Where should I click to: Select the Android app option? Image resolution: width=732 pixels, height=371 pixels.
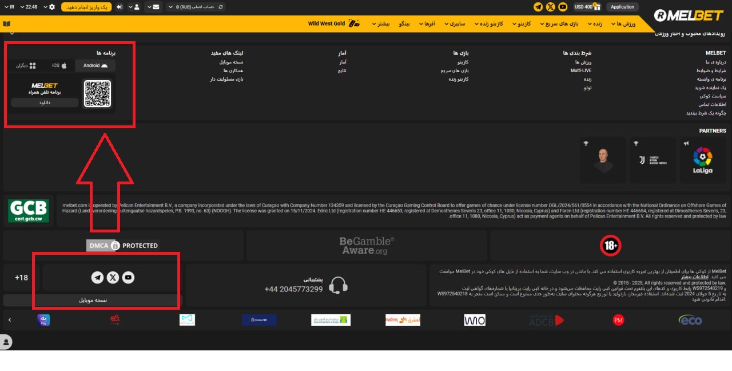point(94,65)
